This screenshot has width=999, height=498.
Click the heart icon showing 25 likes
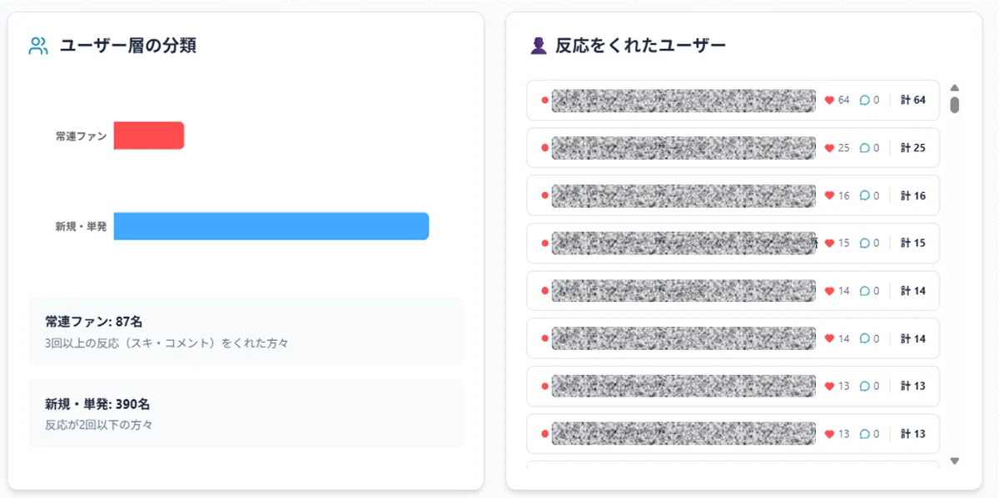829,148
